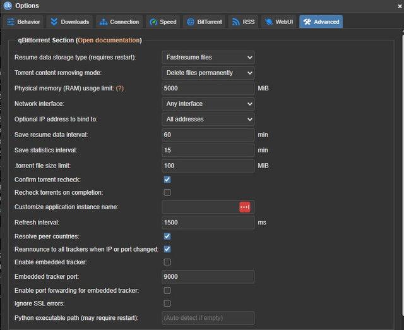Uncheck Confirm torrent recheck
The image size is (404, 330).
167,180
